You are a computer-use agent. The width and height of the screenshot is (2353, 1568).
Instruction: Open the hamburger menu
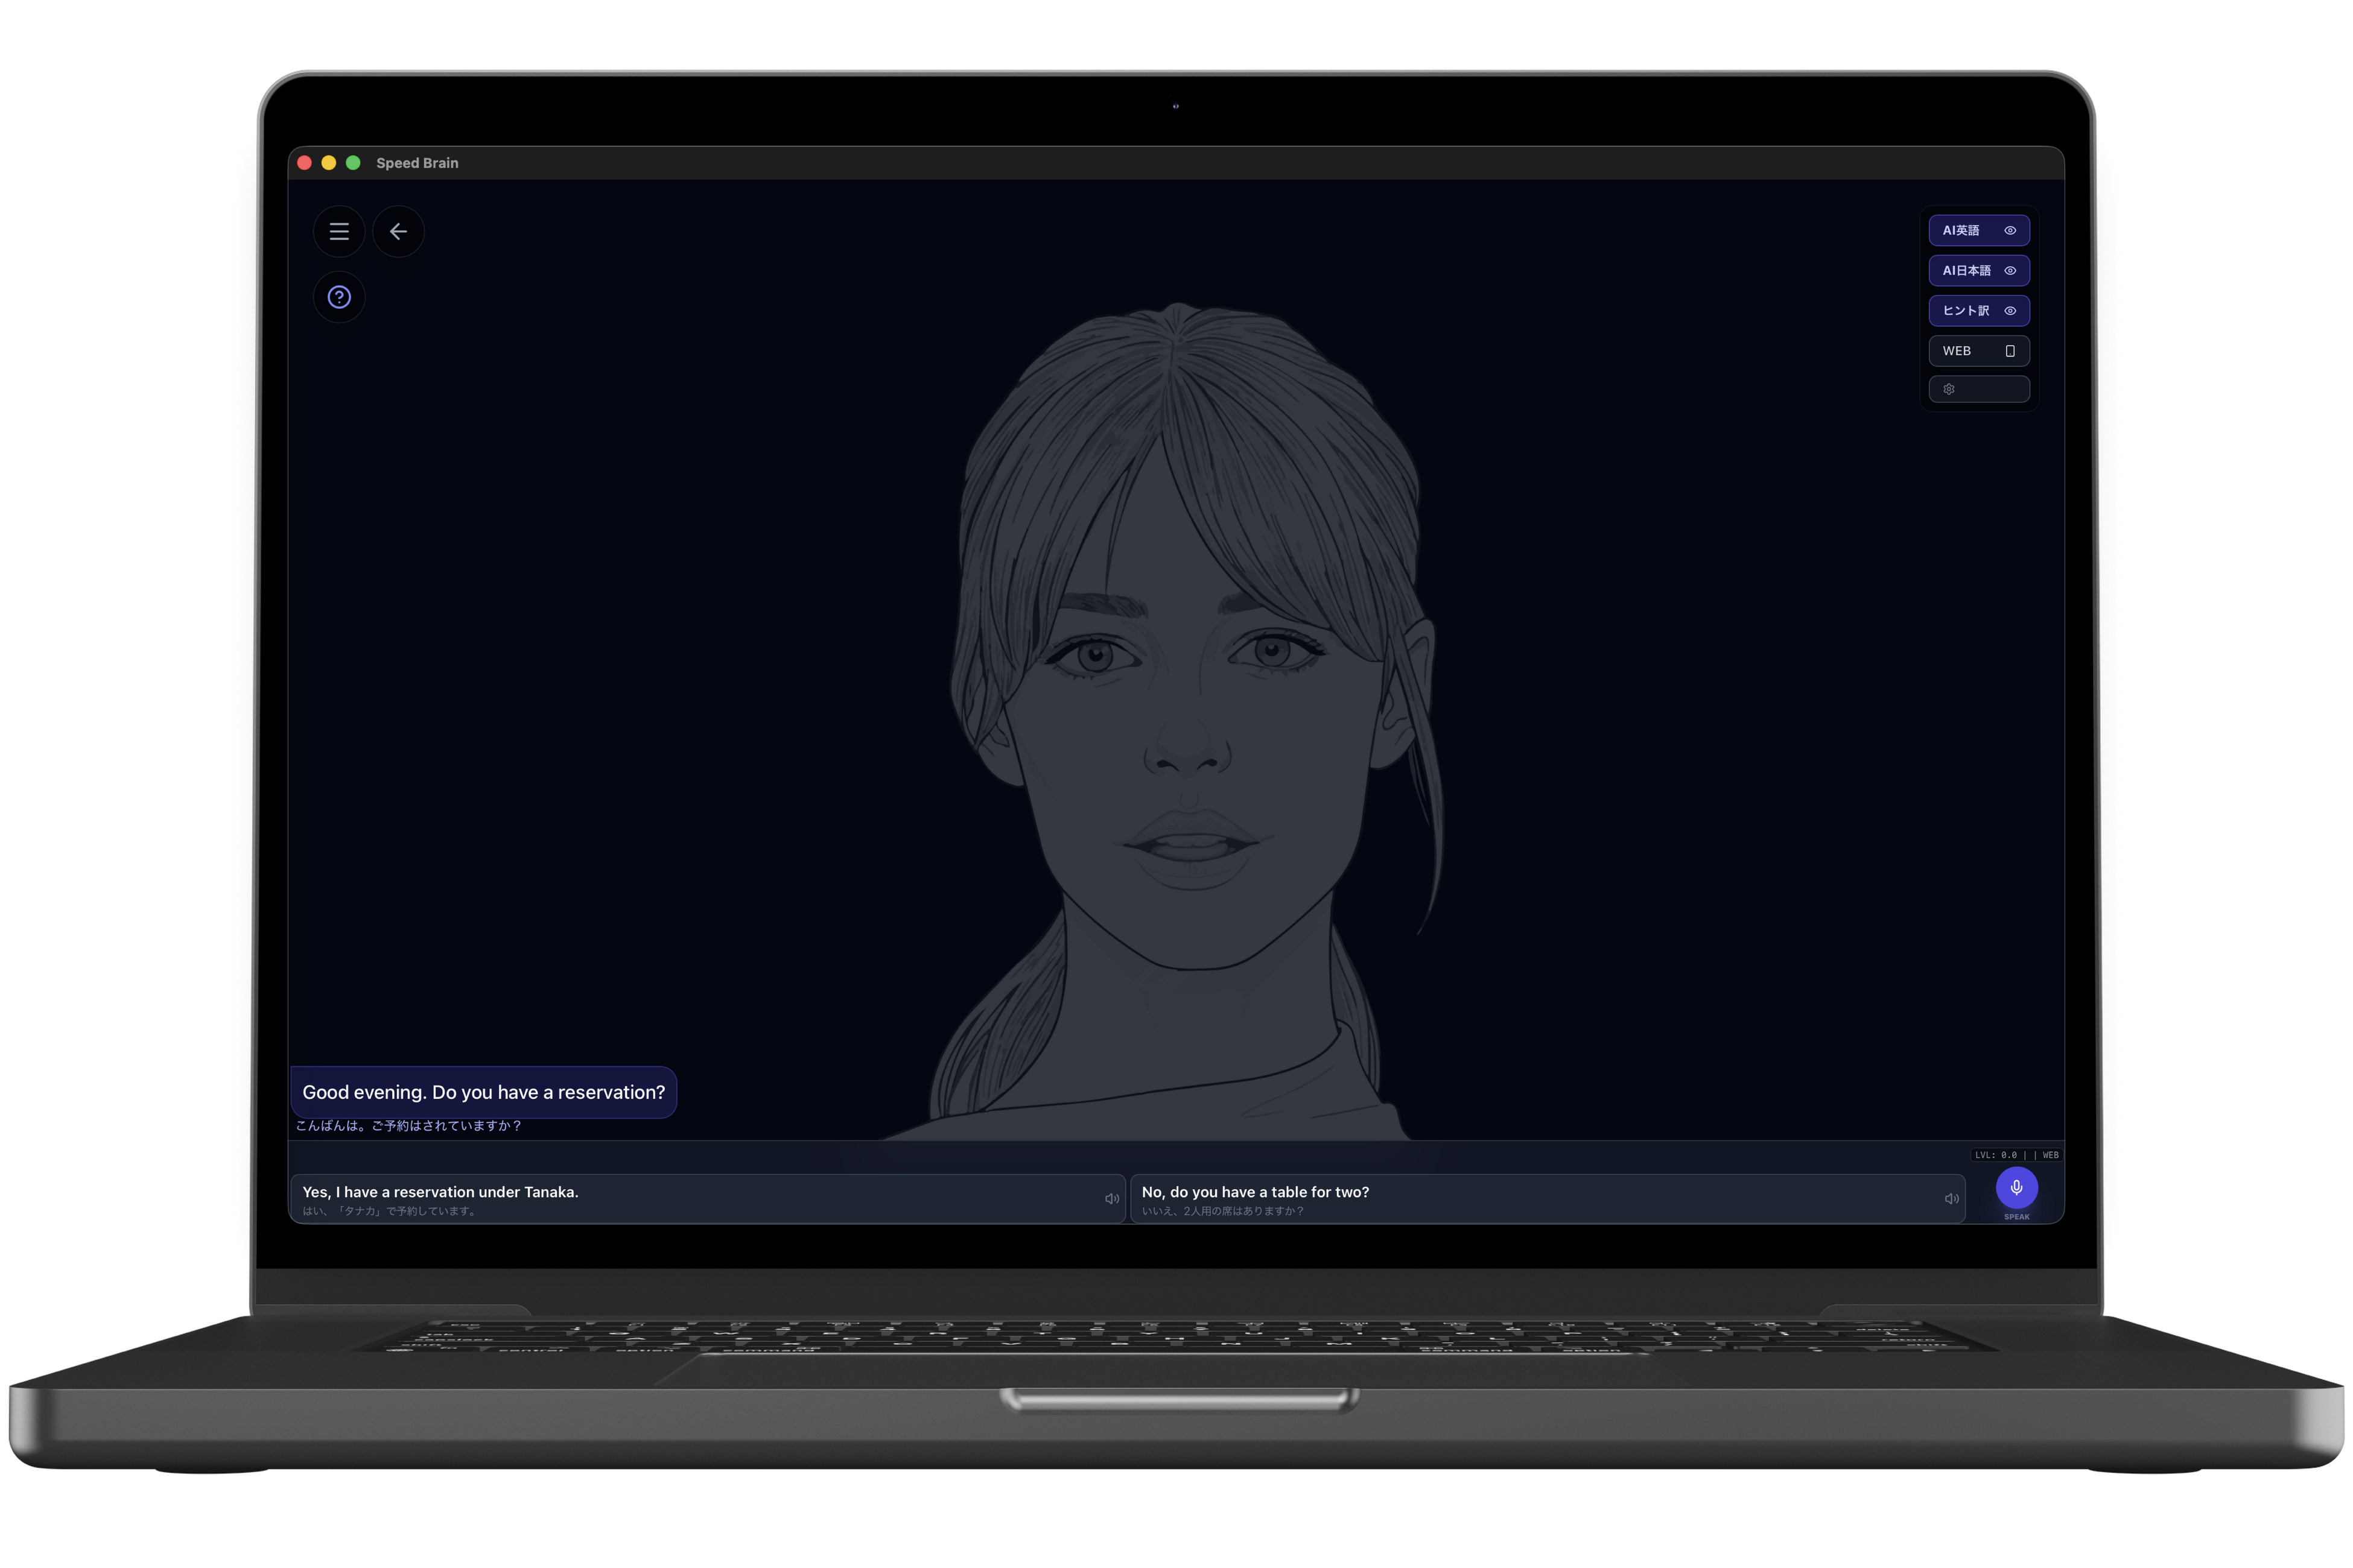(339, 231)
